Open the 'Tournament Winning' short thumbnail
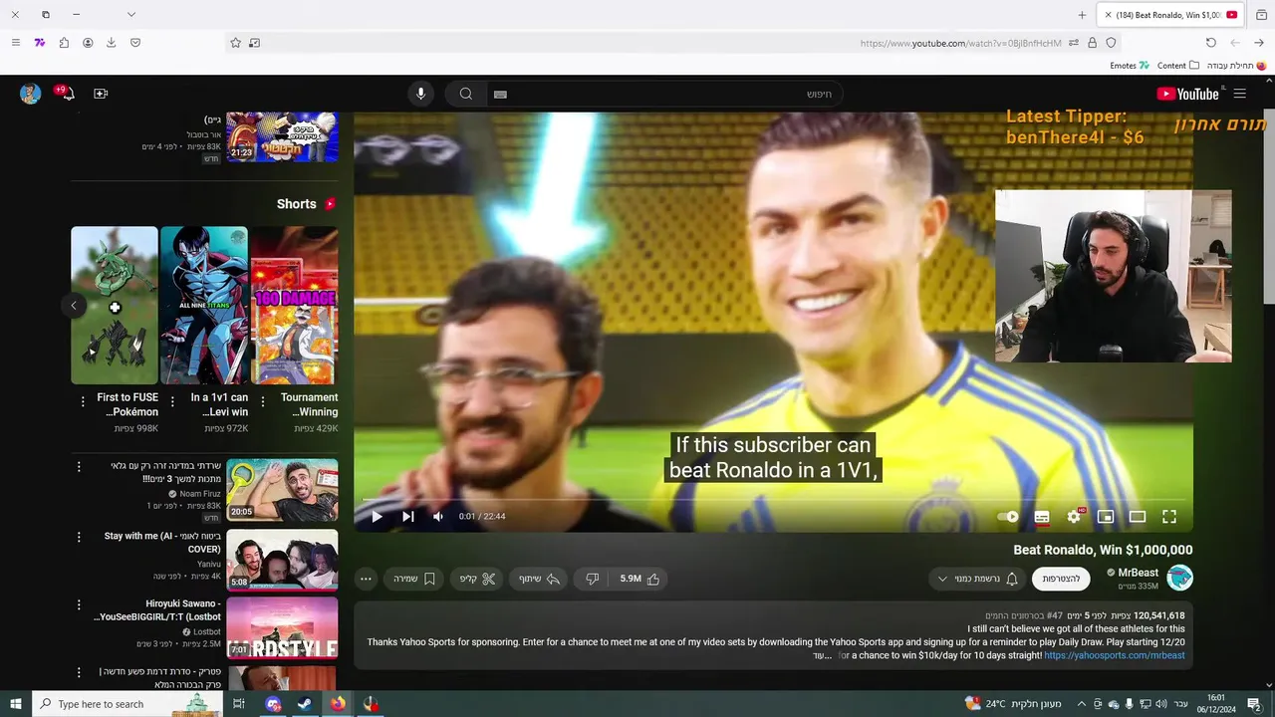This screenshot has height=717, width=1275. pos(294,305)
